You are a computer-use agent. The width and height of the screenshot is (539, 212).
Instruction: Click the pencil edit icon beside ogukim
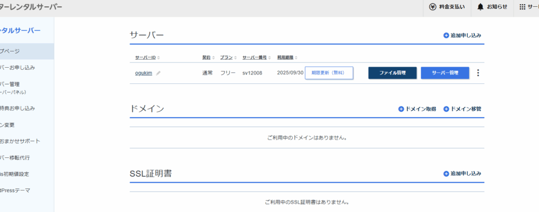coord(158,73)
